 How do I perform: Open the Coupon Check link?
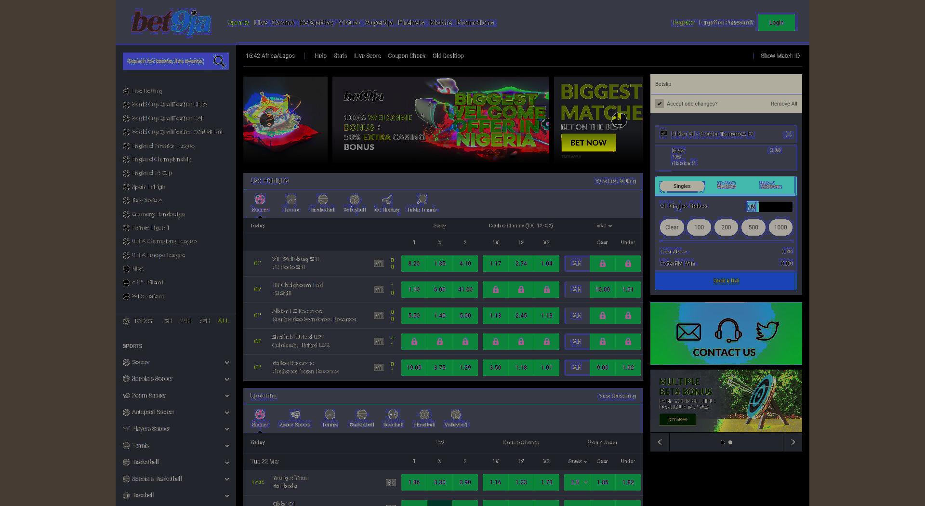[x=407, y=56]
